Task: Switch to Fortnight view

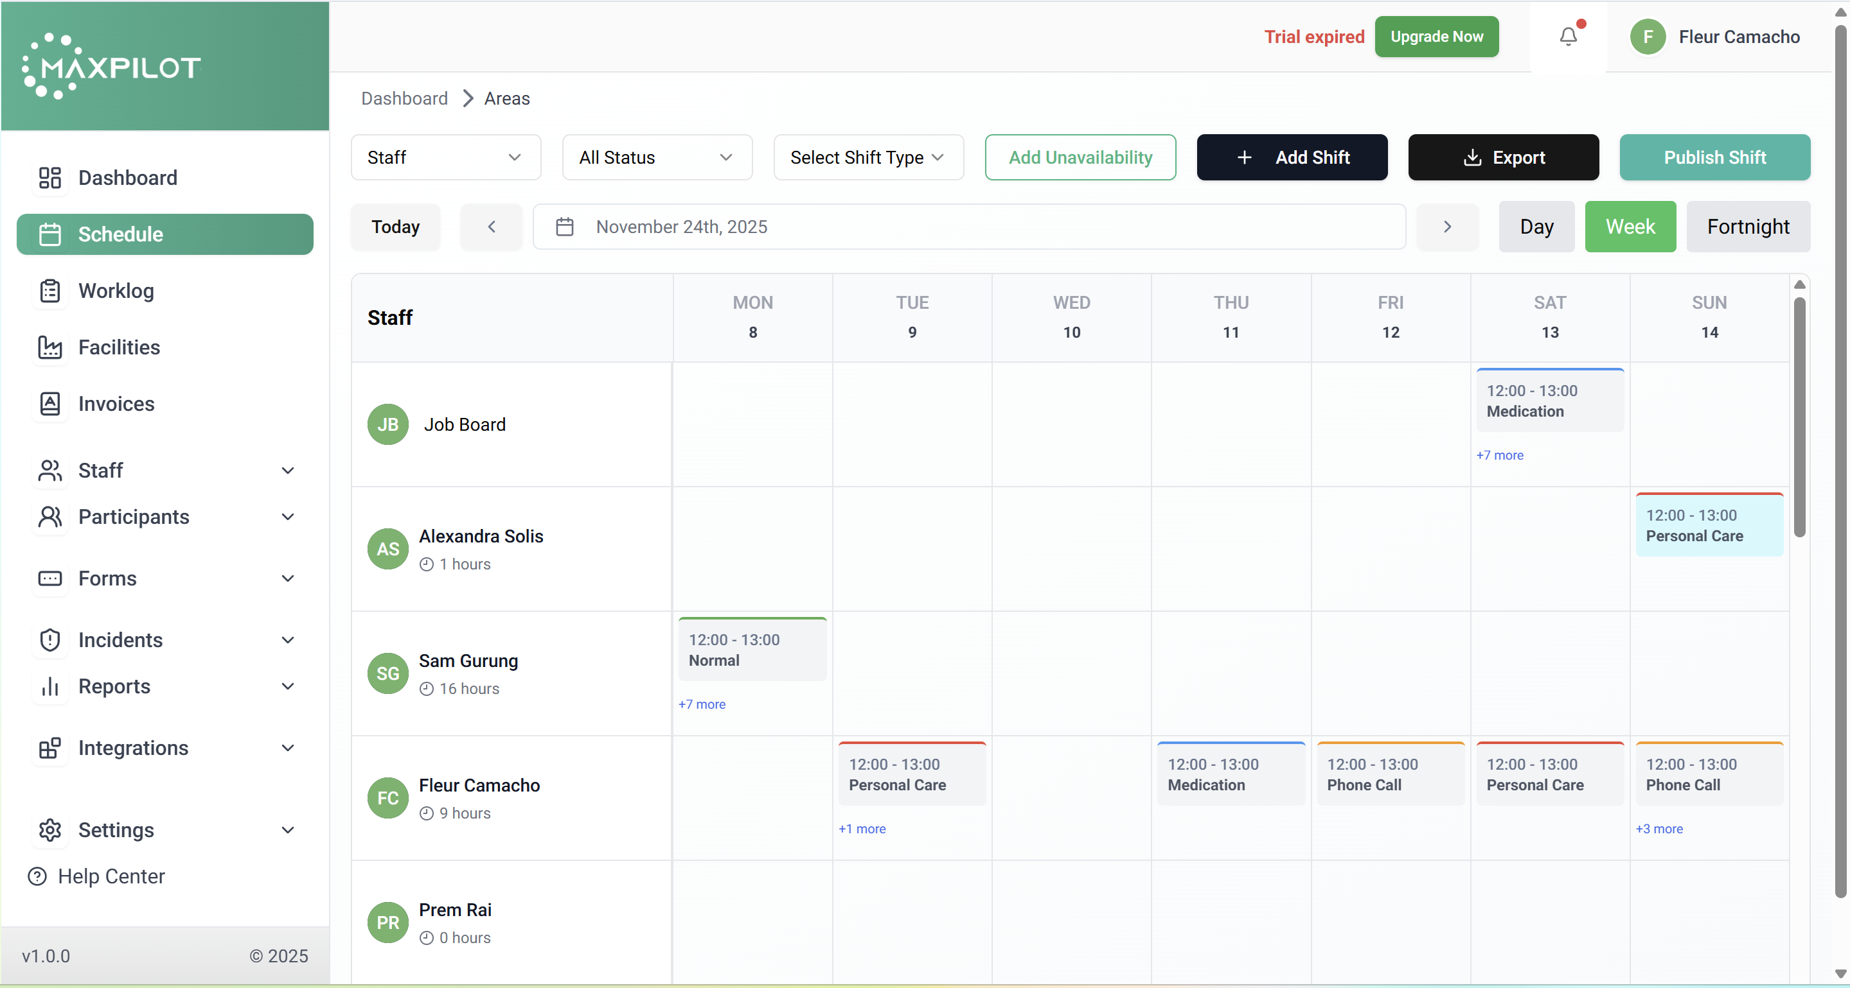Action: (1747, 227)
